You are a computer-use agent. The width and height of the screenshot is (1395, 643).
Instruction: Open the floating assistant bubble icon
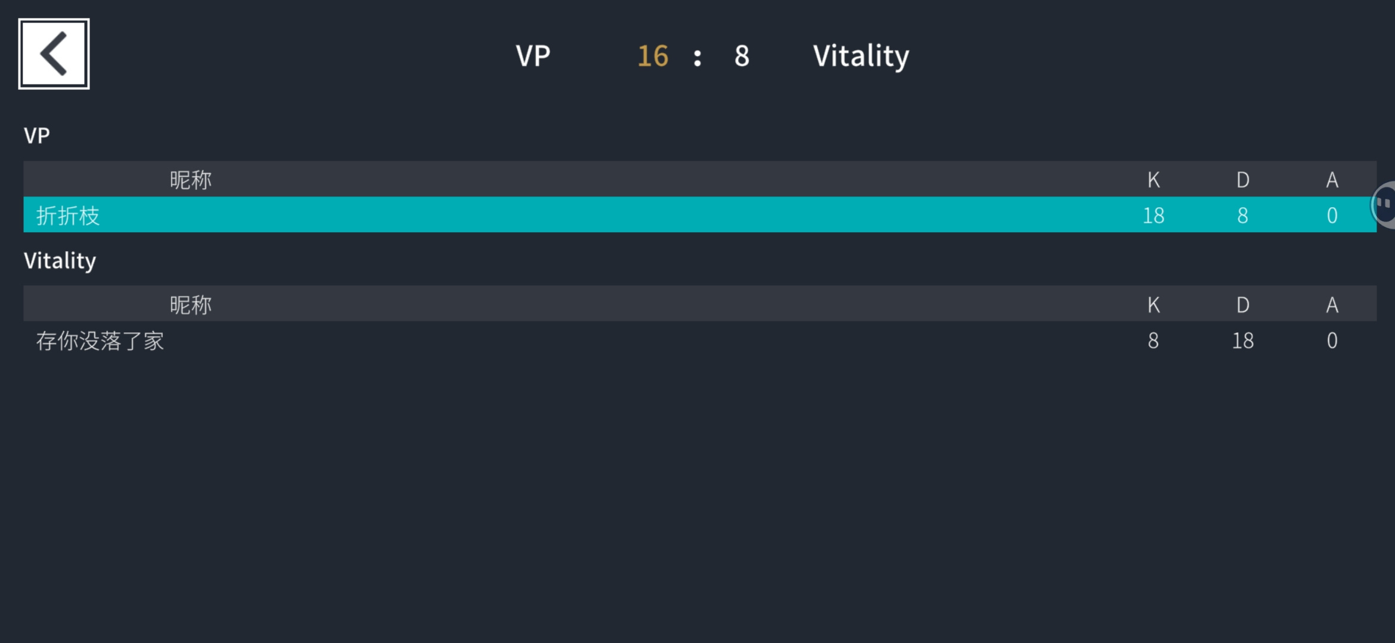[x=1384, y=205]
